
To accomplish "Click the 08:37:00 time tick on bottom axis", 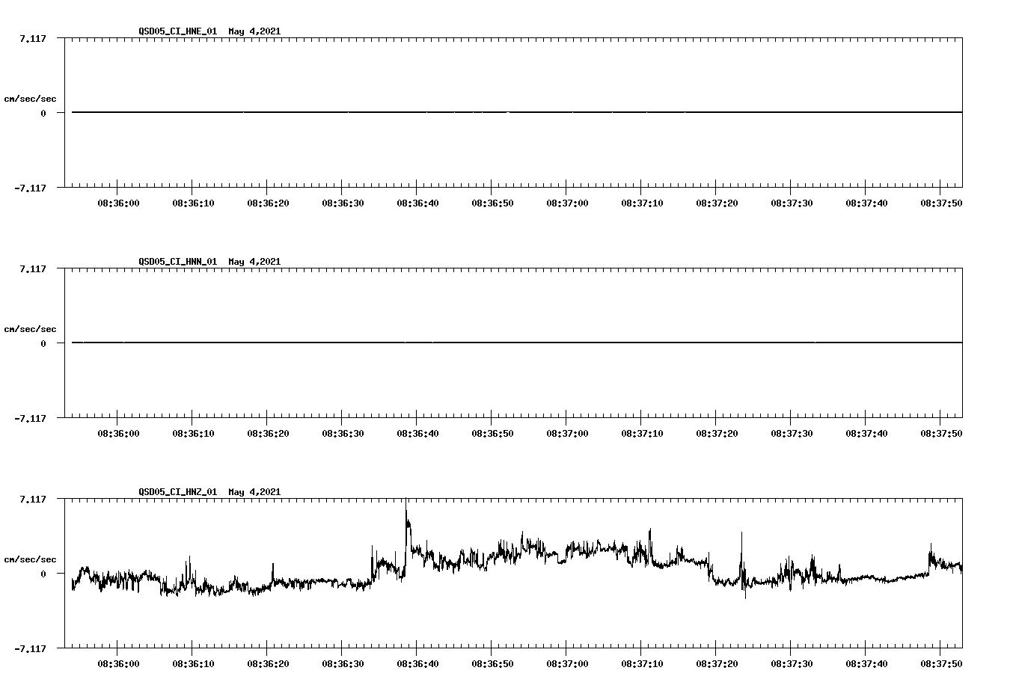I will (566, 661).
